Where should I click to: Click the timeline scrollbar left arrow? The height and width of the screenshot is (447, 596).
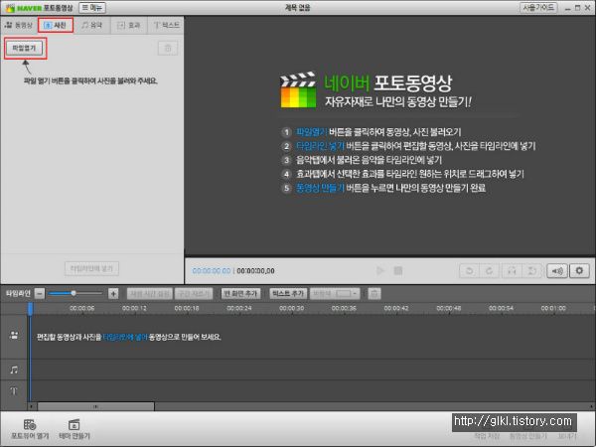click(x=32, y=406)
